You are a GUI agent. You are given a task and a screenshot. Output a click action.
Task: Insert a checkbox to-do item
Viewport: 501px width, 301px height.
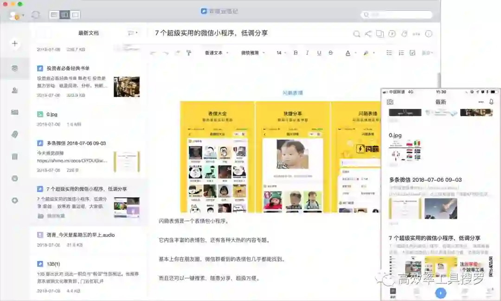pyautogui.click(x=412, y=53)
